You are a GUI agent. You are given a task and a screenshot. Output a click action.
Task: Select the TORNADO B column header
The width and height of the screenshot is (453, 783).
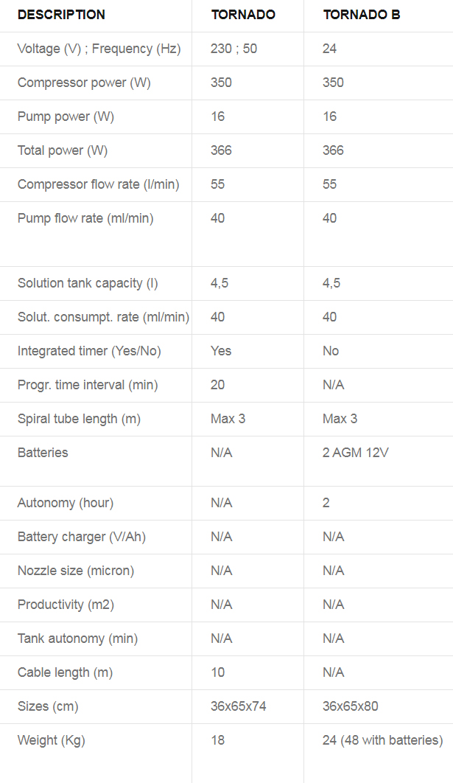click(361, 15)
